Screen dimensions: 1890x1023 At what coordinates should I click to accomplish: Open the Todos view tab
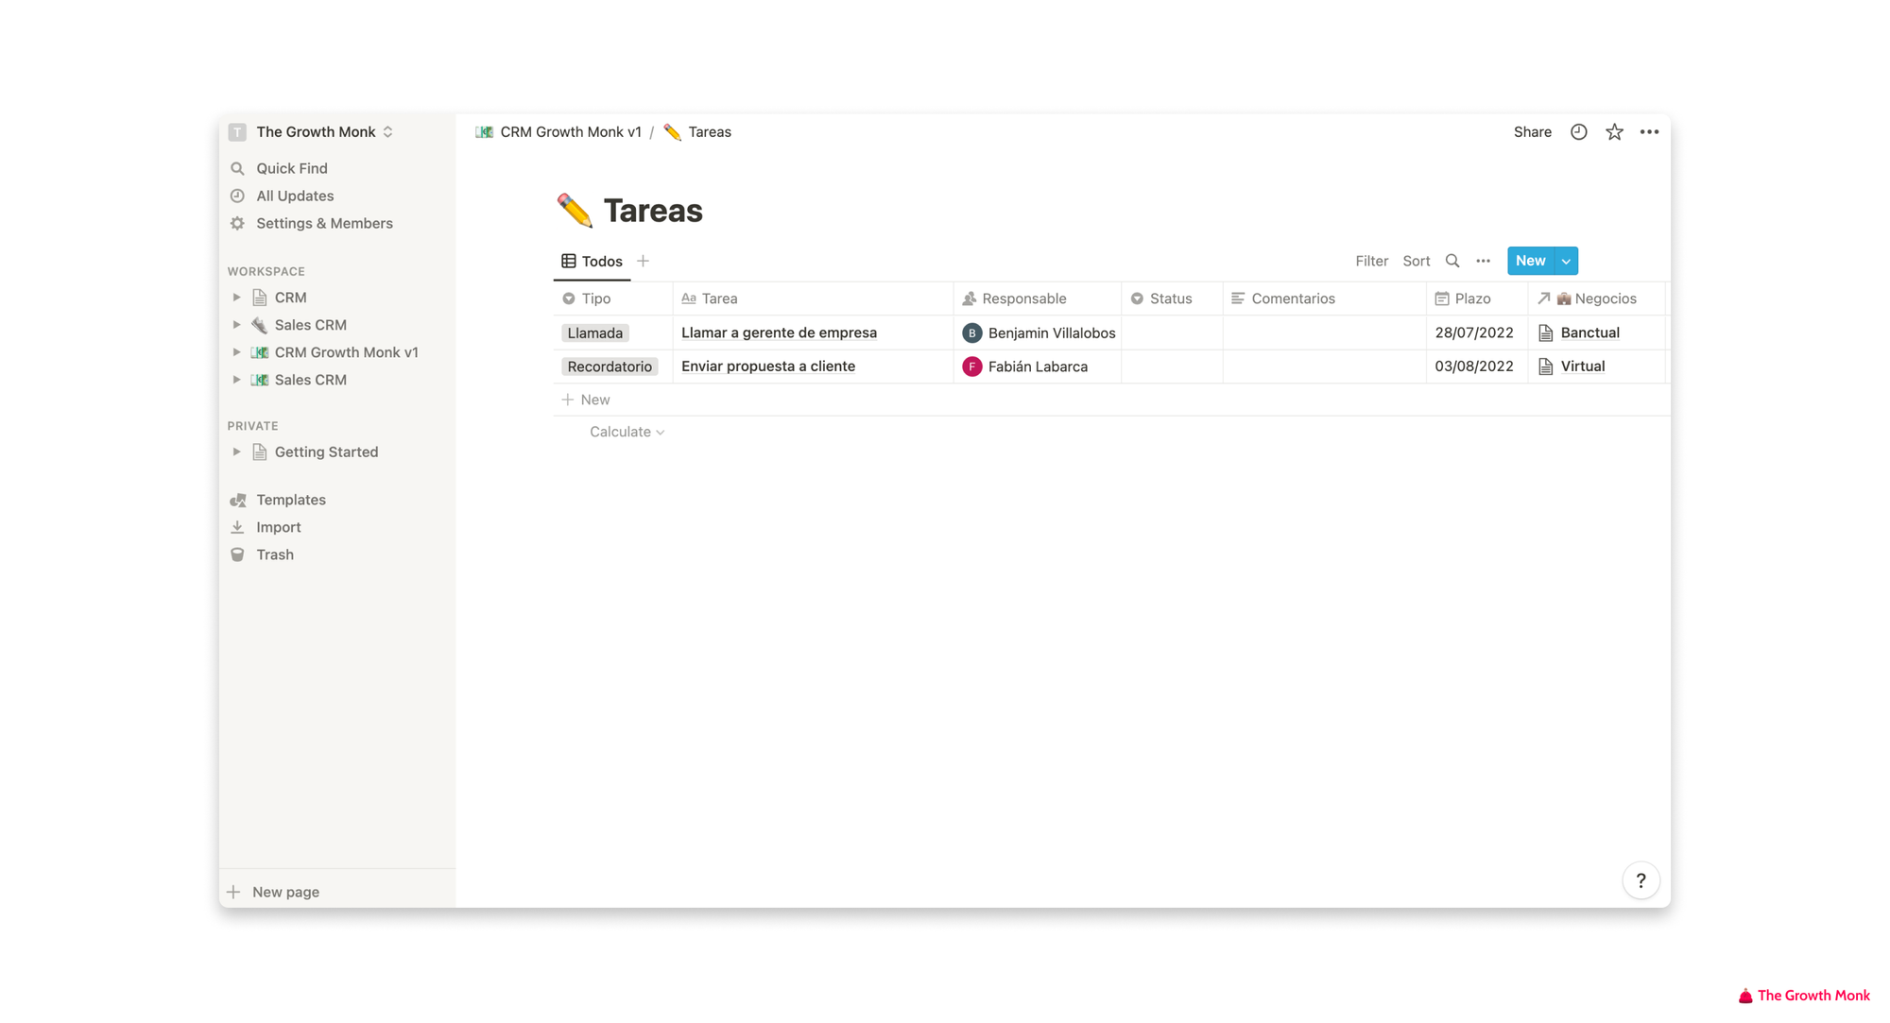click(x=601, y=261)
